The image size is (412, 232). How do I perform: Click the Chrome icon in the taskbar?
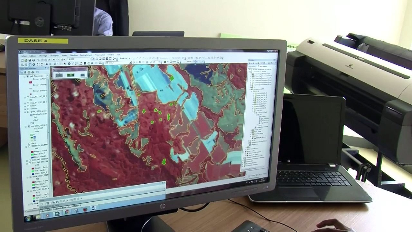(67, 212)
